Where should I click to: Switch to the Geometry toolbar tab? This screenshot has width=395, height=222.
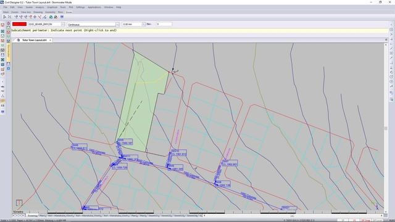[50, 12]
